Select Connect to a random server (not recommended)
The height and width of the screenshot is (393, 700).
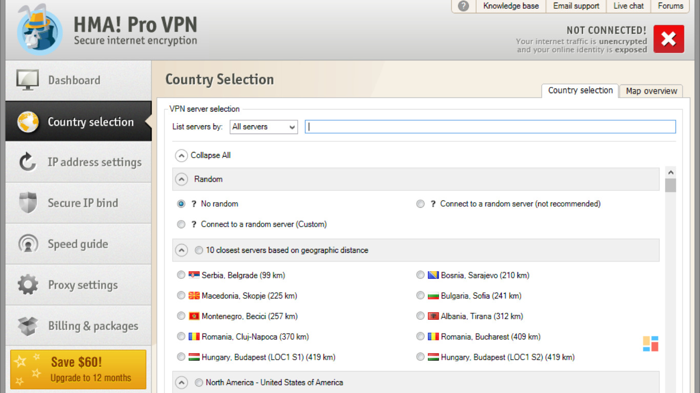(x=420, y=204)
